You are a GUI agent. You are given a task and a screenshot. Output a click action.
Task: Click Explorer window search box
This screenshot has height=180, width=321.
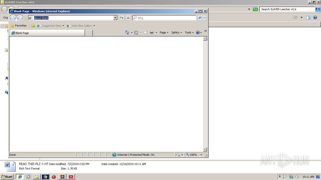[287, 9]
